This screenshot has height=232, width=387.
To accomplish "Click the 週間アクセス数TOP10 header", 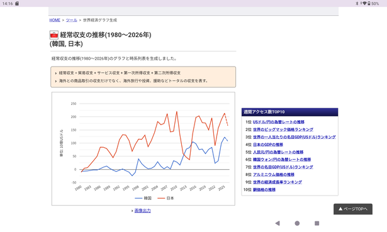I will coord(289,112).
